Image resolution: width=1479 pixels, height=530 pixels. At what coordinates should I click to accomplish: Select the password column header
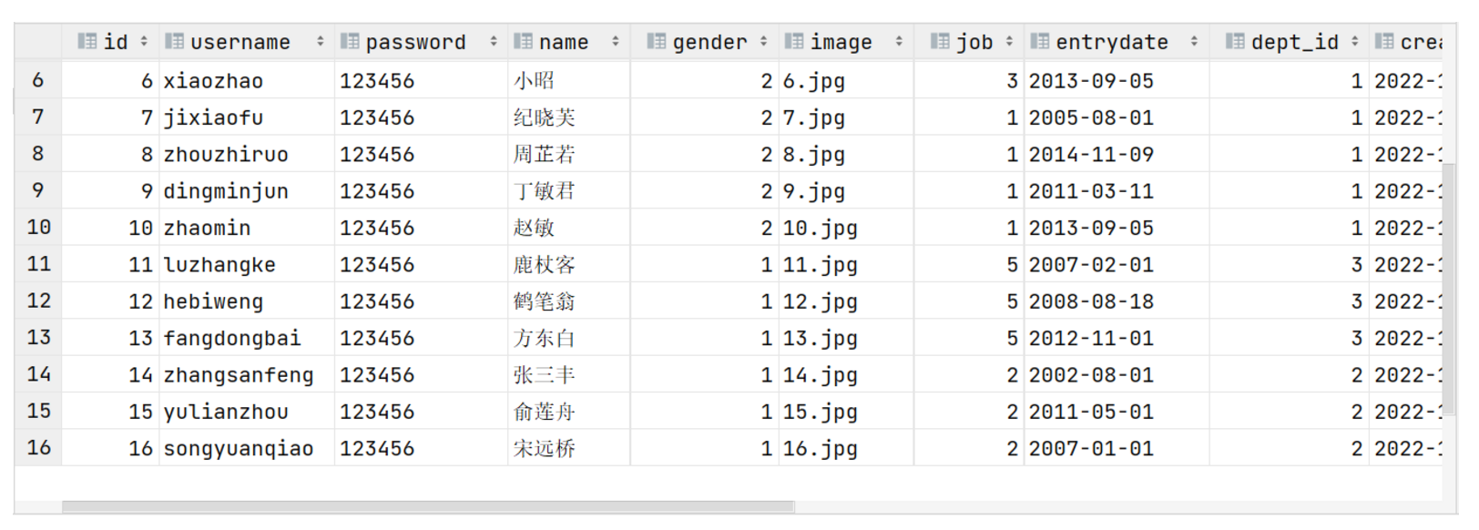coord(414,41)
